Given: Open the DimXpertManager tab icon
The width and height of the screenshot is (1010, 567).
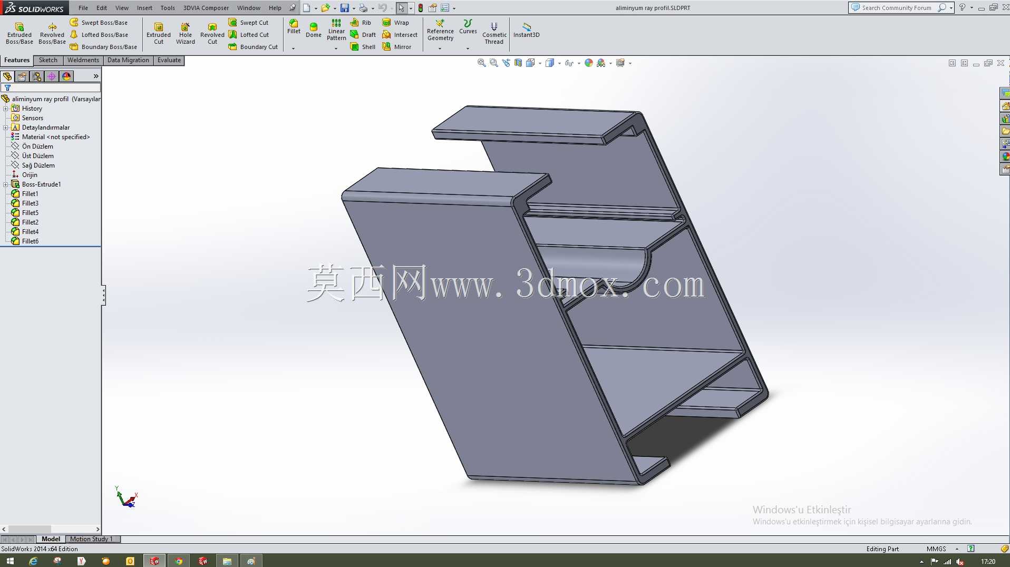Looking at the screenshot, I should tap(52, 76).
